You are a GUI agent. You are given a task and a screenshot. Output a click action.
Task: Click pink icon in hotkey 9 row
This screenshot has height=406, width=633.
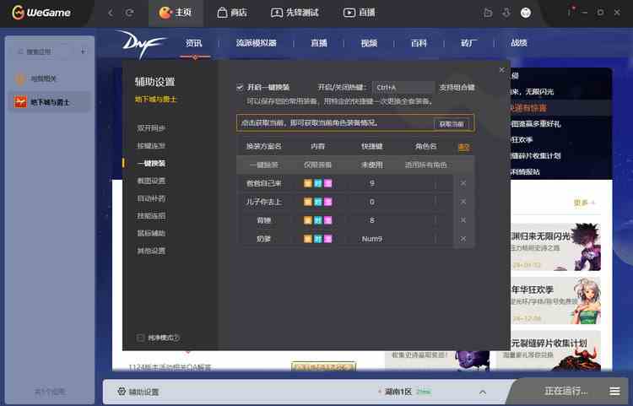[327, 184]
